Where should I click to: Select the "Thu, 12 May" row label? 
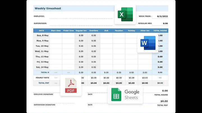(x=42, y=57)
